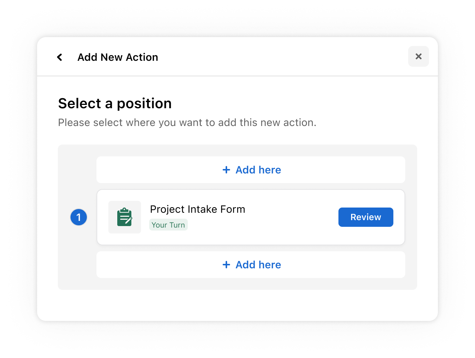Collapse back using the left-pointing chevron
Viewport: 475px width, 358px height.
60,57
